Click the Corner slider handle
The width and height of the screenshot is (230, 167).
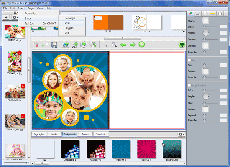point(204,40)
